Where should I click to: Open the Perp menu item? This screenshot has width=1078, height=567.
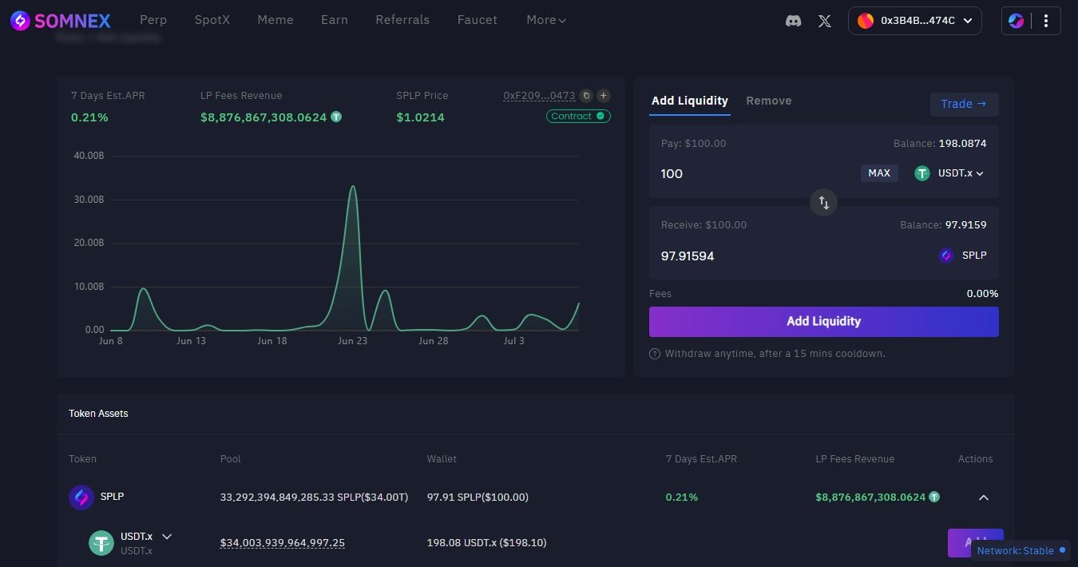(x=153, y=20)
